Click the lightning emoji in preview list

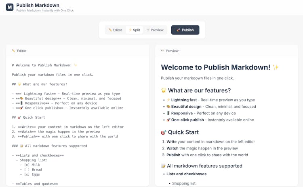(168, 100)
